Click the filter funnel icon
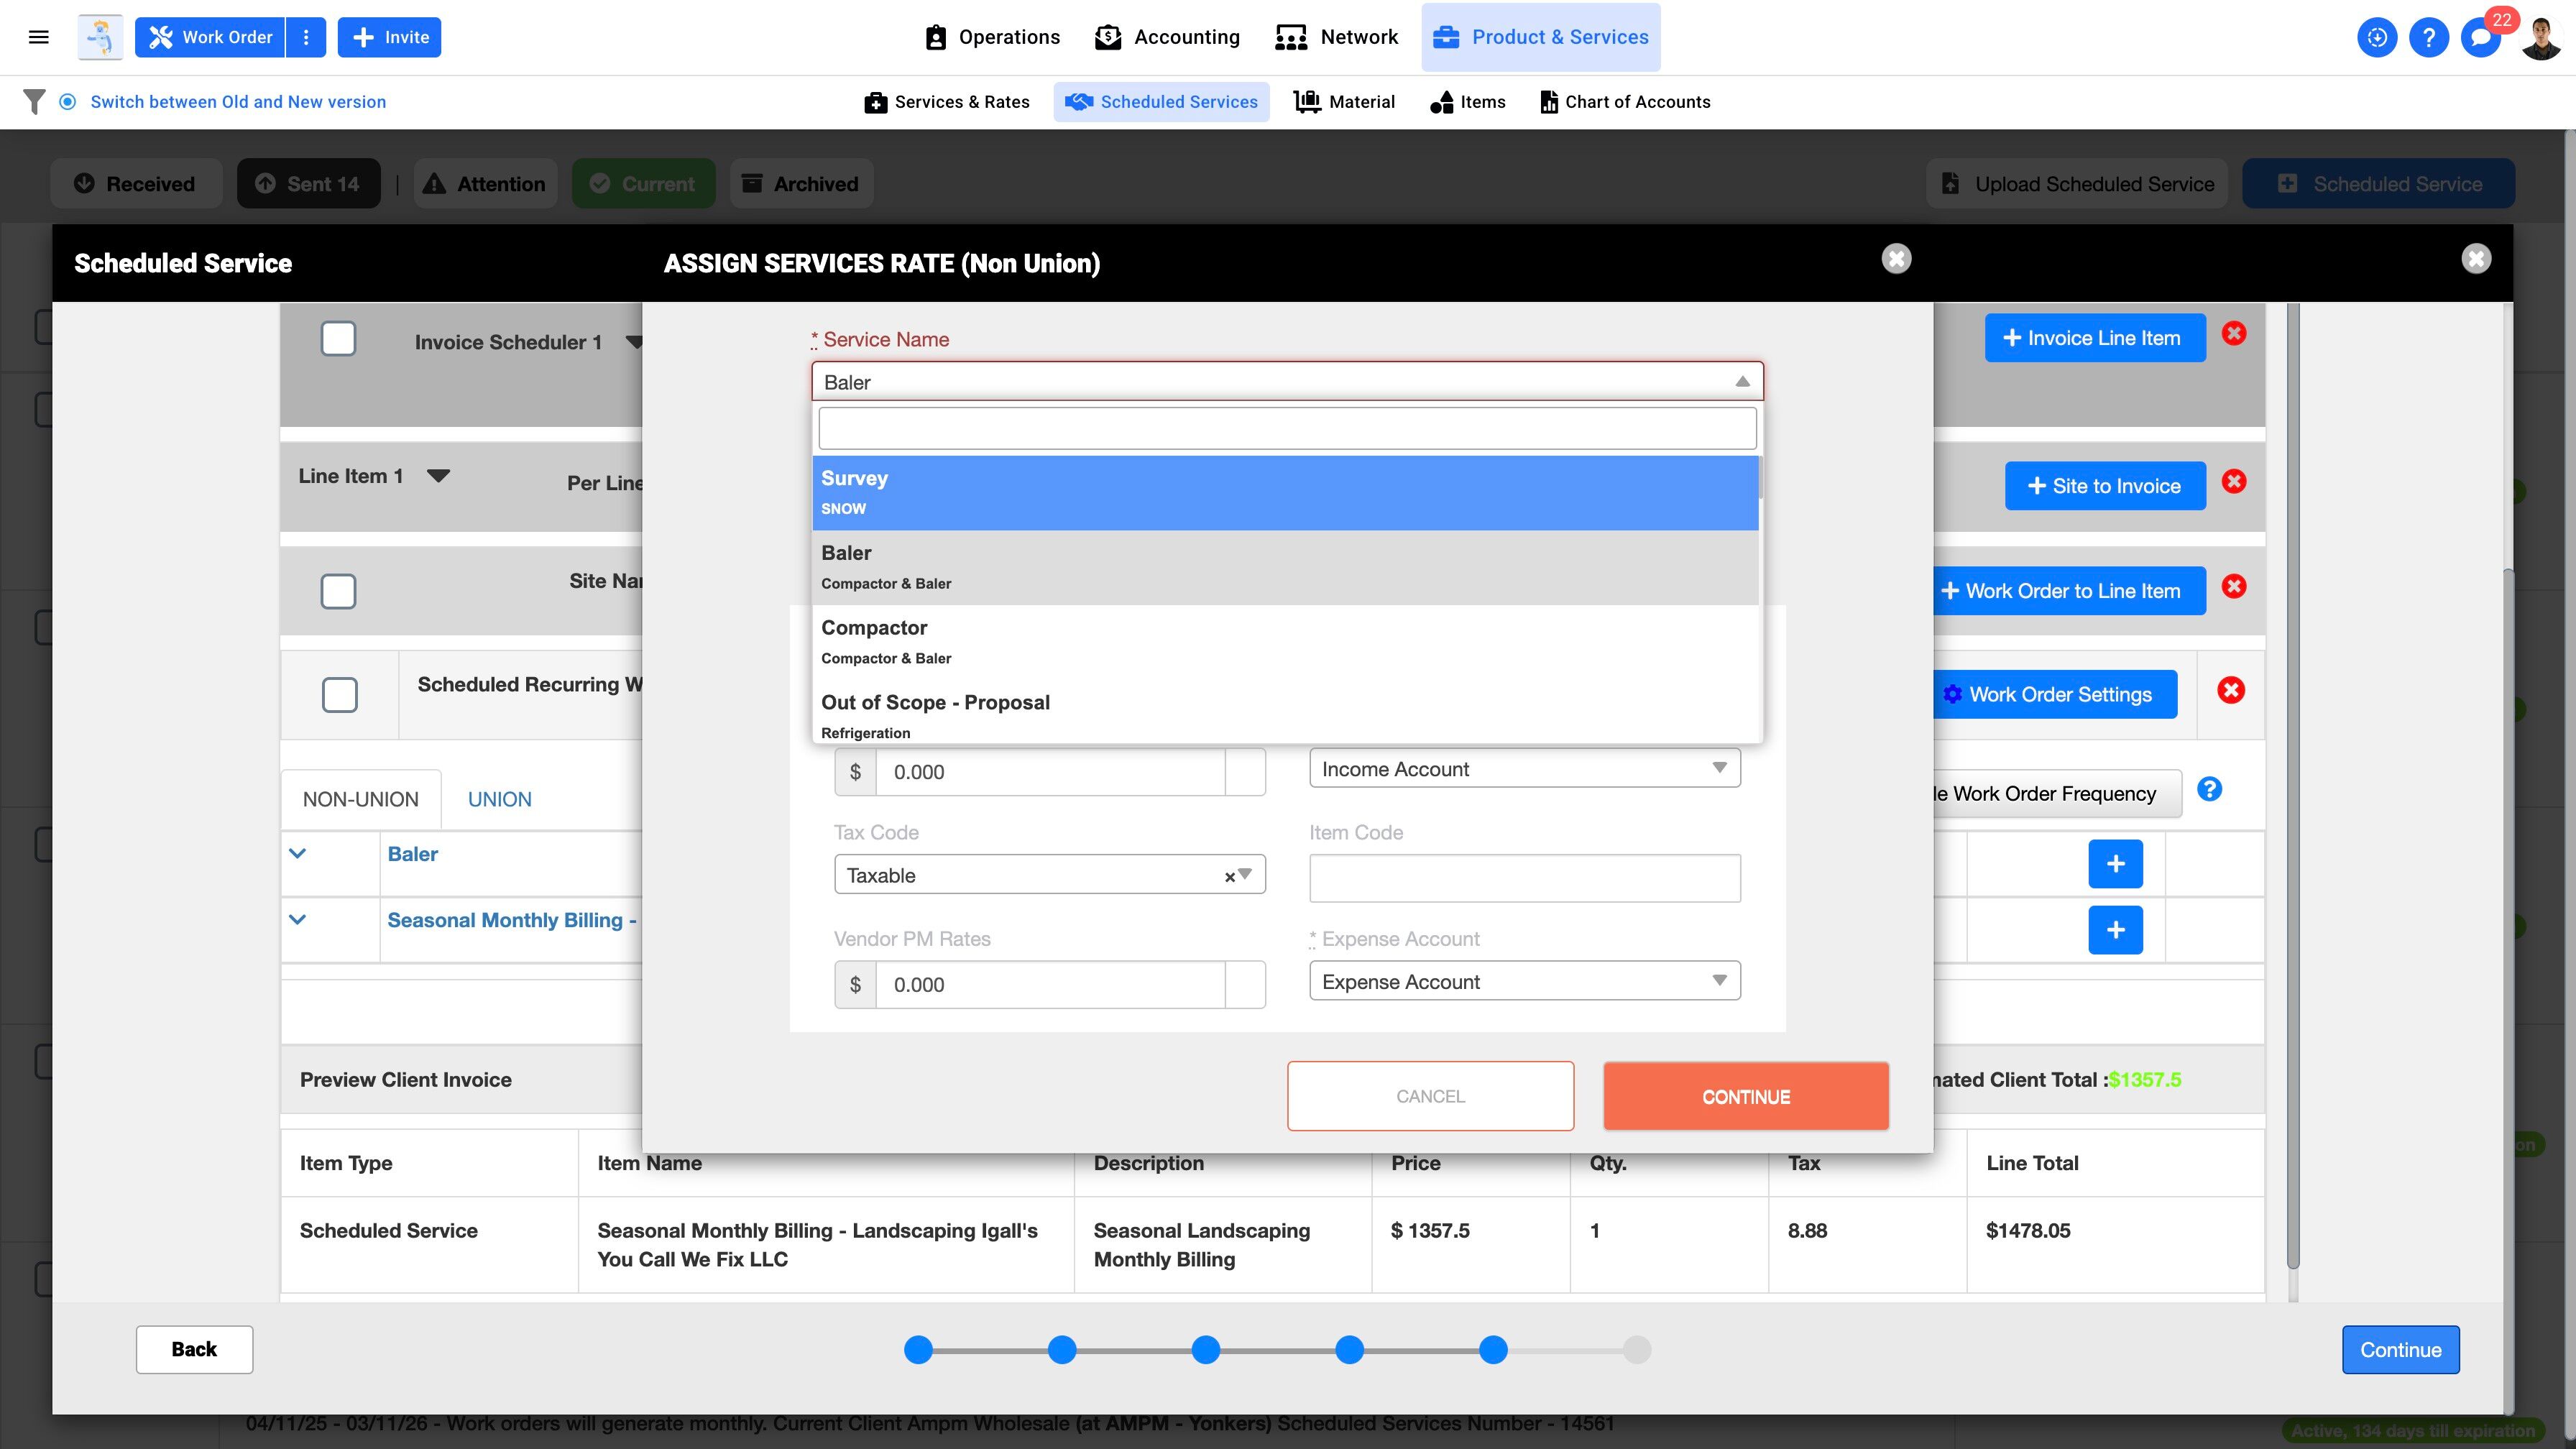The height and width of the screenshot is (1449, 2576). point(34,102)
